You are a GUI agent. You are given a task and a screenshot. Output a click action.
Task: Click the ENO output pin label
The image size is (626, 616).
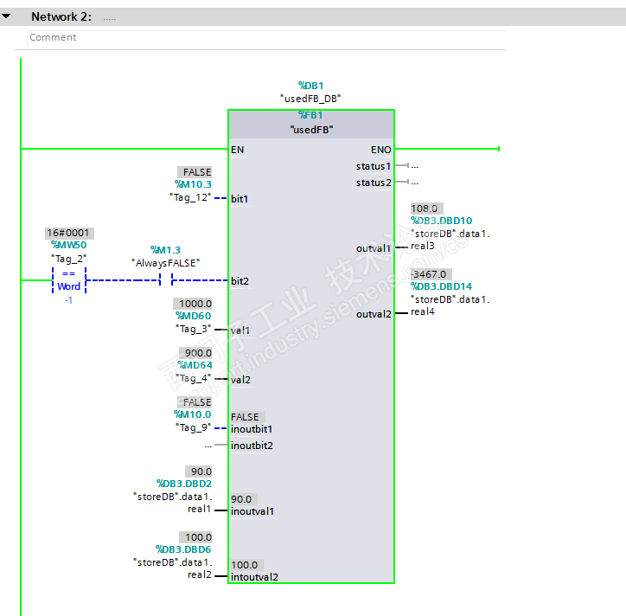tap(380, 150)
